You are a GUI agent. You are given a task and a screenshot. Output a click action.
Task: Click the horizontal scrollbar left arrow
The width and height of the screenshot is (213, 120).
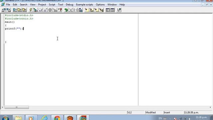click(x=2, y=107)
